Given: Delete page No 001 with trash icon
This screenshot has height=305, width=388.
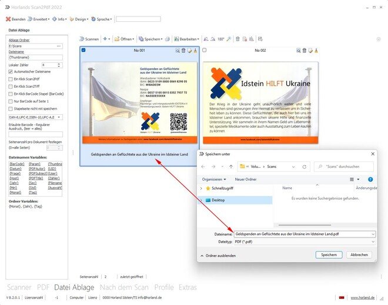Looking at the screenshot, I should (183, 51).
